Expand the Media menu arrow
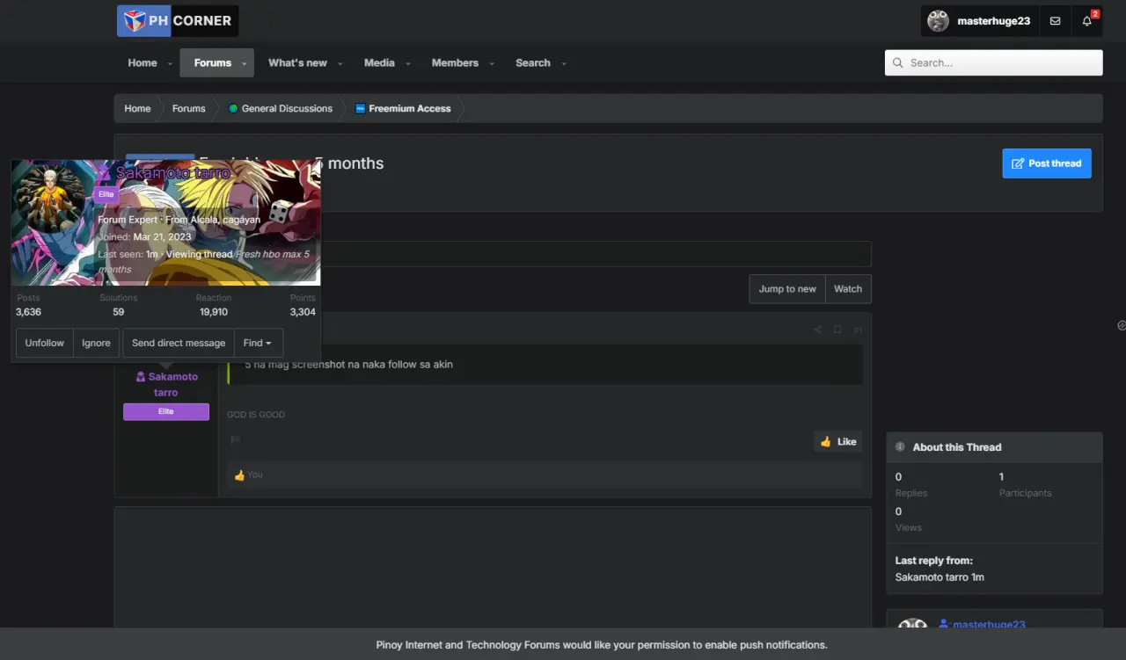1126x660 pixels. coord(408,63)
